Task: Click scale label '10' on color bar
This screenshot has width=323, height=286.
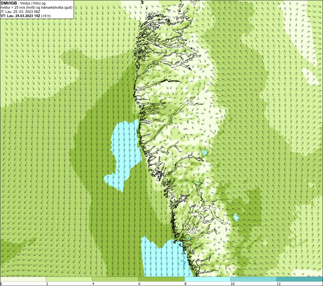Action: coord(233,284)
